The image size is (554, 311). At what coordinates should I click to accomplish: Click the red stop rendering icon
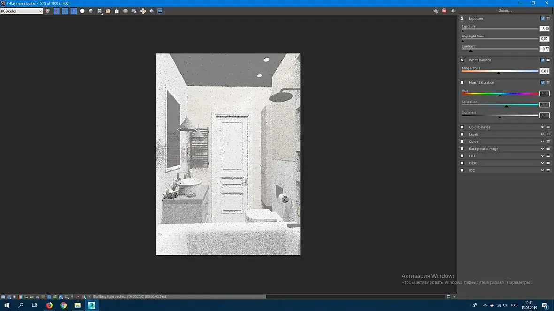click(x=445, y=11)
